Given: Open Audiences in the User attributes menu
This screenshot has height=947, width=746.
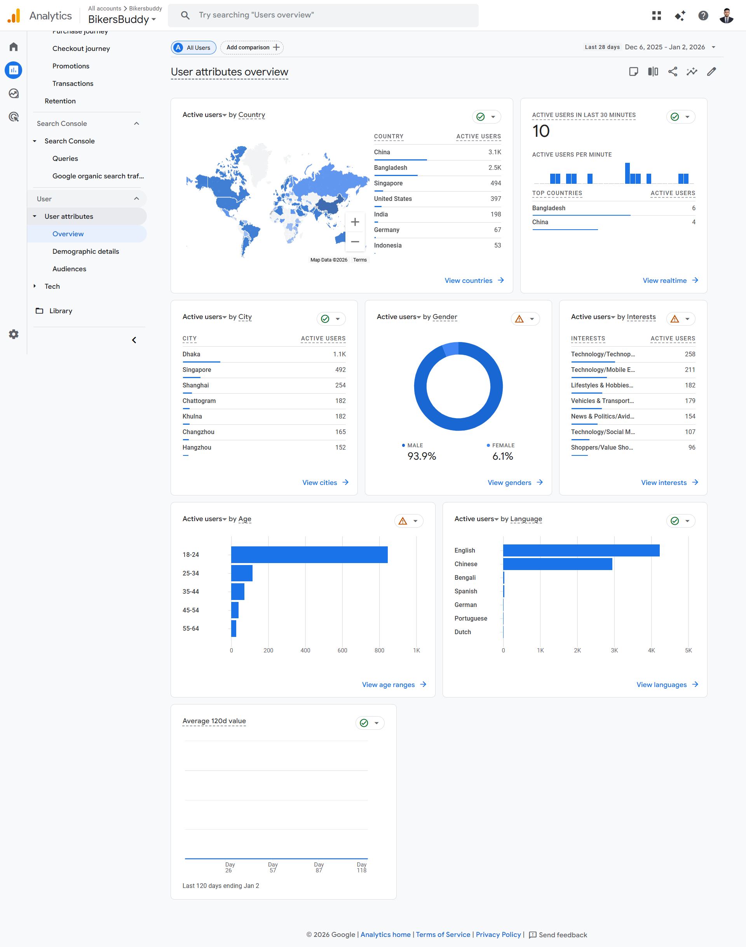Looking at the screenshot, I should coord(69,269).
